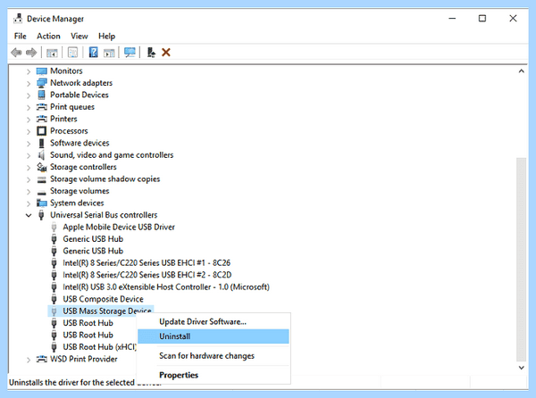The image size is (536, 398).
Task: Click the update driver software toolbar icon
Action: point(151,53)
